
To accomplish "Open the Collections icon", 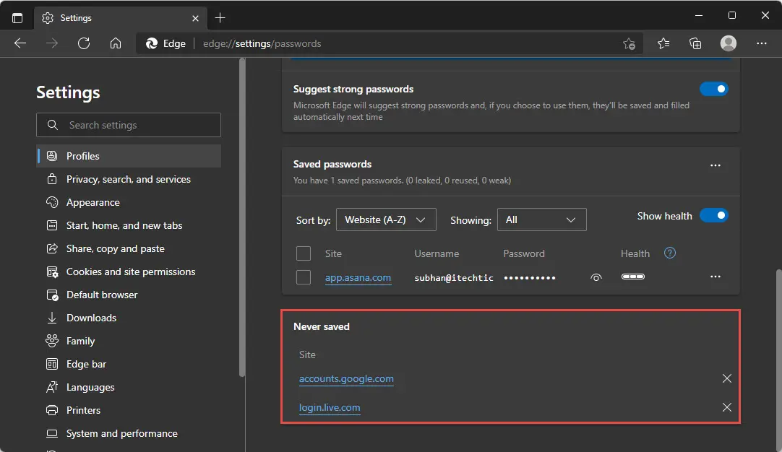I will coord(695,43).
